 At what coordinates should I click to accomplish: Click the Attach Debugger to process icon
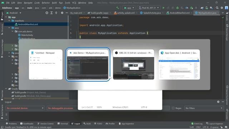(191, 8)
